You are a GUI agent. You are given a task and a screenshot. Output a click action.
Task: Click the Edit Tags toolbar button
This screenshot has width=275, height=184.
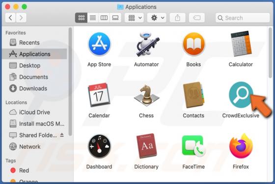pos(197,18)
